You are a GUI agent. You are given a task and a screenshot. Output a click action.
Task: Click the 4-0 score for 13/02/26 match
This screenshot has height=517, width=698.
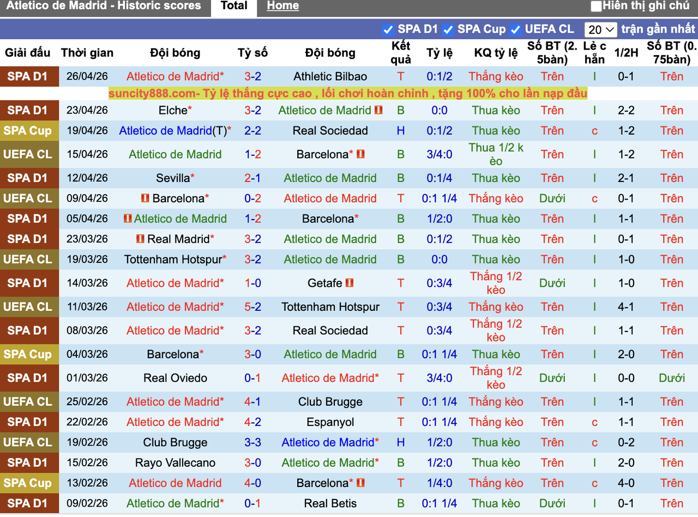pos(253,483)
